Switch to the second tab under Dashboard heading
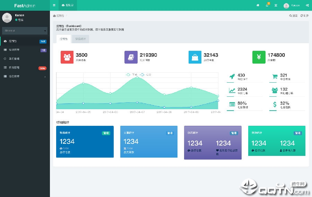This screenshot has width=312, height=197. (81, 39)
